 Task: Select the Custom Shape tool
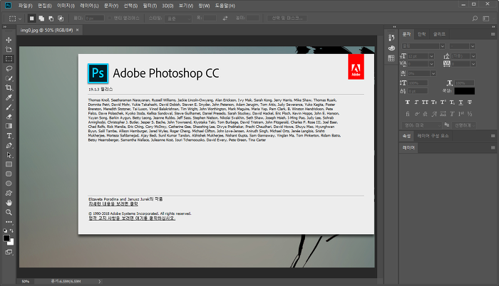tap(9, 193)
